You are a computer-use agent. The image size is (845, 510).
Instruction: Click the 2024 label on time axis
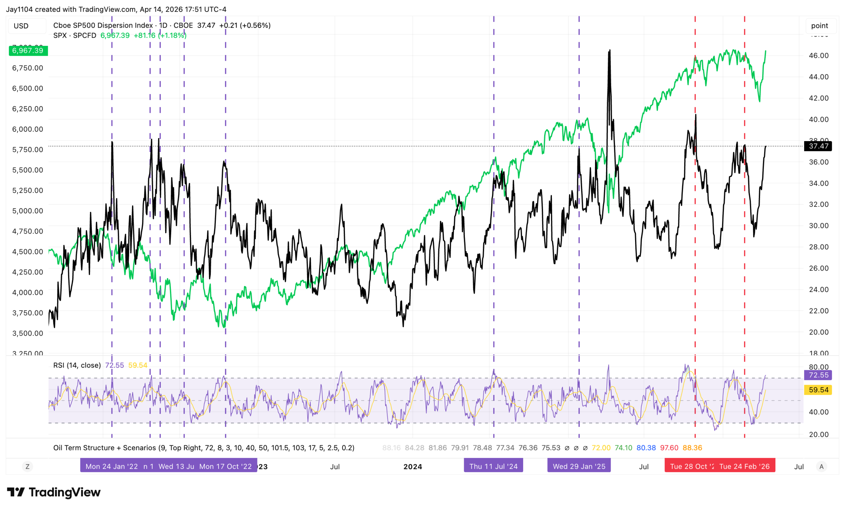[413, 466]
